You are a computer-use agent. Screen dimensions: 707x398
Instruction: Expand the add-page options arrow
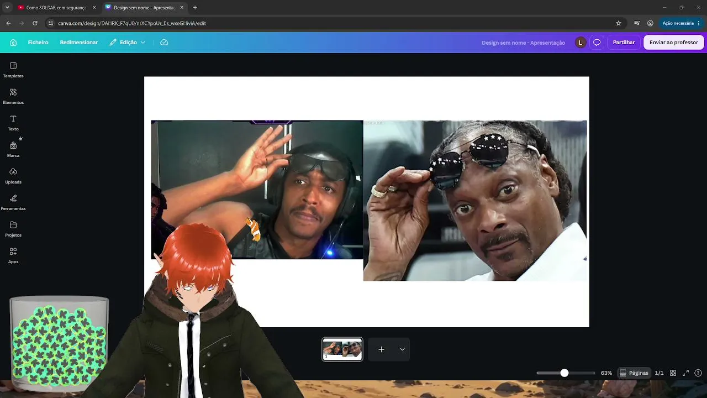(x=402, y=349)
